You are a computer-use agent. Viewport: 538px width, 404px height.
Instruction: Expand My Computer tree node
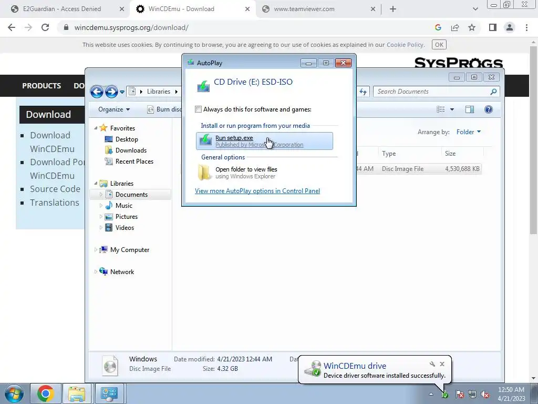[96, 250]
